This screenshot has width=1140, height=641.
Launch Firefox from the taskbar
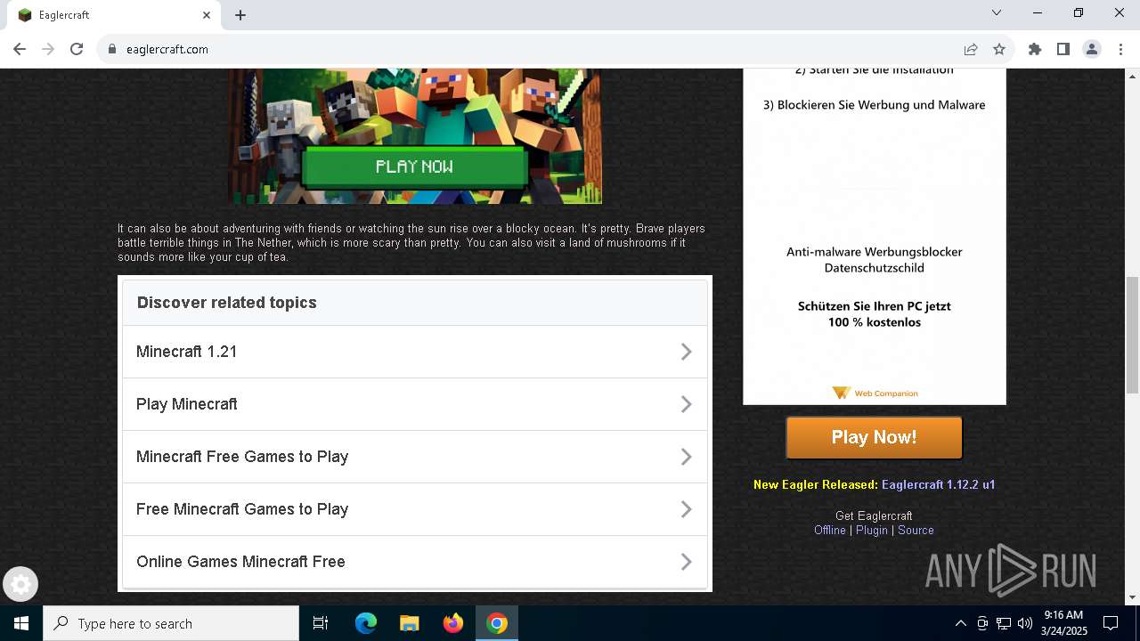point(453,623)
